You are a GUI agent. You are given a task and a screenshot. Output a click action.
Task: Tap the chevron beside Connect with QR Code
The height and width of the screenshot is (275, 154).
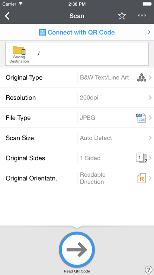[149, 32]
